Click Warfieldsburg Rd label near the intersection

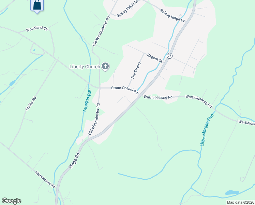[158, 97]
